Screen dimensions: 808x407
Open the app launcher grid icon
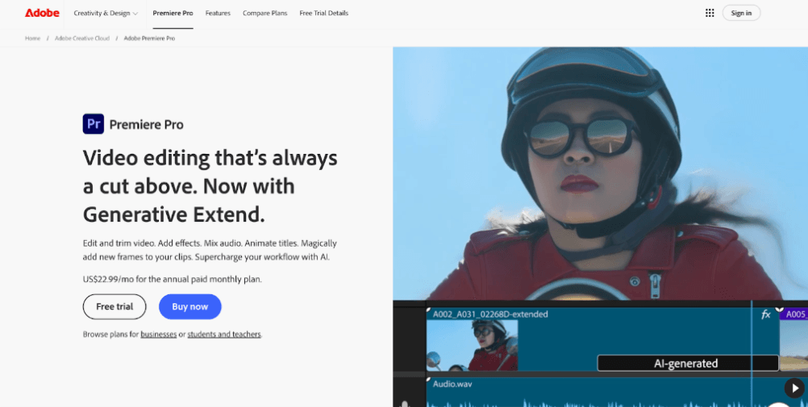pyautogui.click(x=710, y=13)
